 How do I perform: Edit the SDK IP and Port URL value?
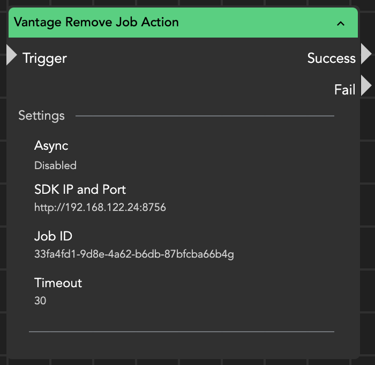point(100,207)
